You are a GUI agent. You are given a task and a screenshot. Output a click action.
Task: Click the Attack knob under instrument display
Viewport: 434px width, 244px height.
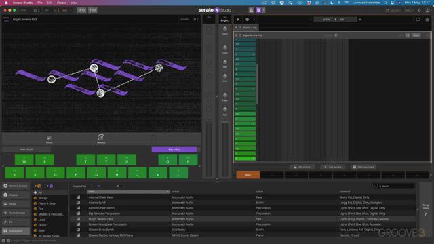49,138
